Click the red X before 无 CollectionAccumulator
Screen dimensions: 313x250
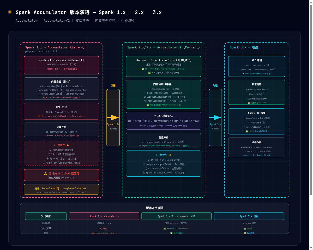(44, 97)
